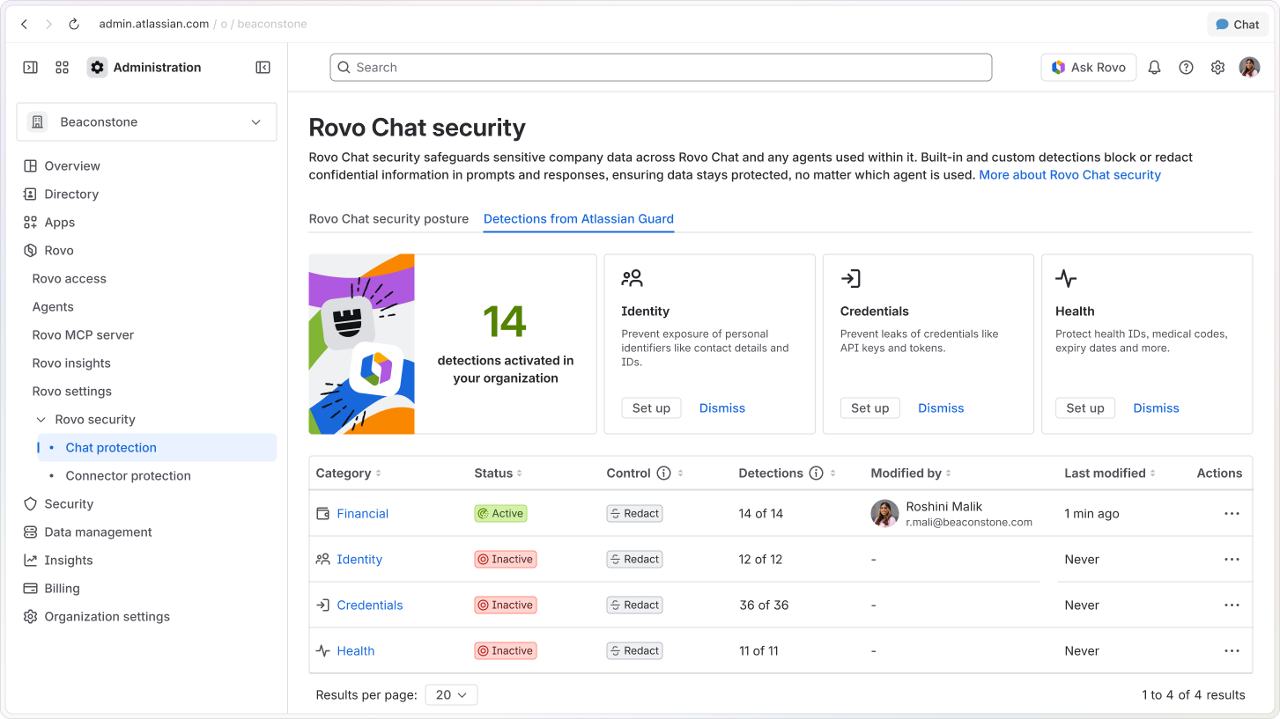Open actions menu for Financial row

[1232, 514]
